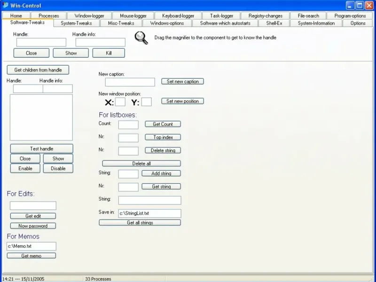
Task: Open the Registry-changes tab
Action: (266, 16)
